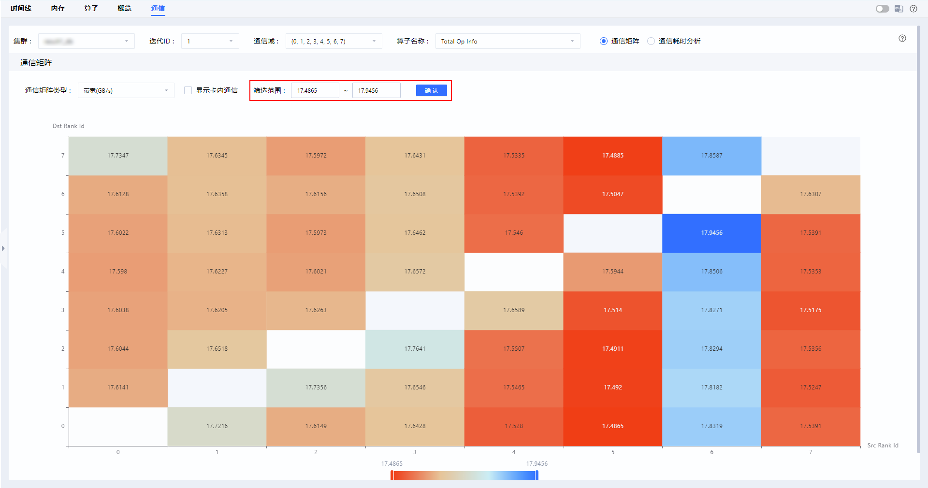
Task: Click heatmap cell 17.6128
Action: click(118, 194)
